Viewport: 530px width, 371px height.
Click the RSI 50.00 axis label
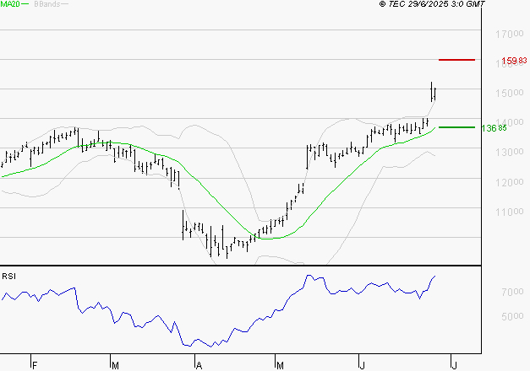tap(512, 316)
